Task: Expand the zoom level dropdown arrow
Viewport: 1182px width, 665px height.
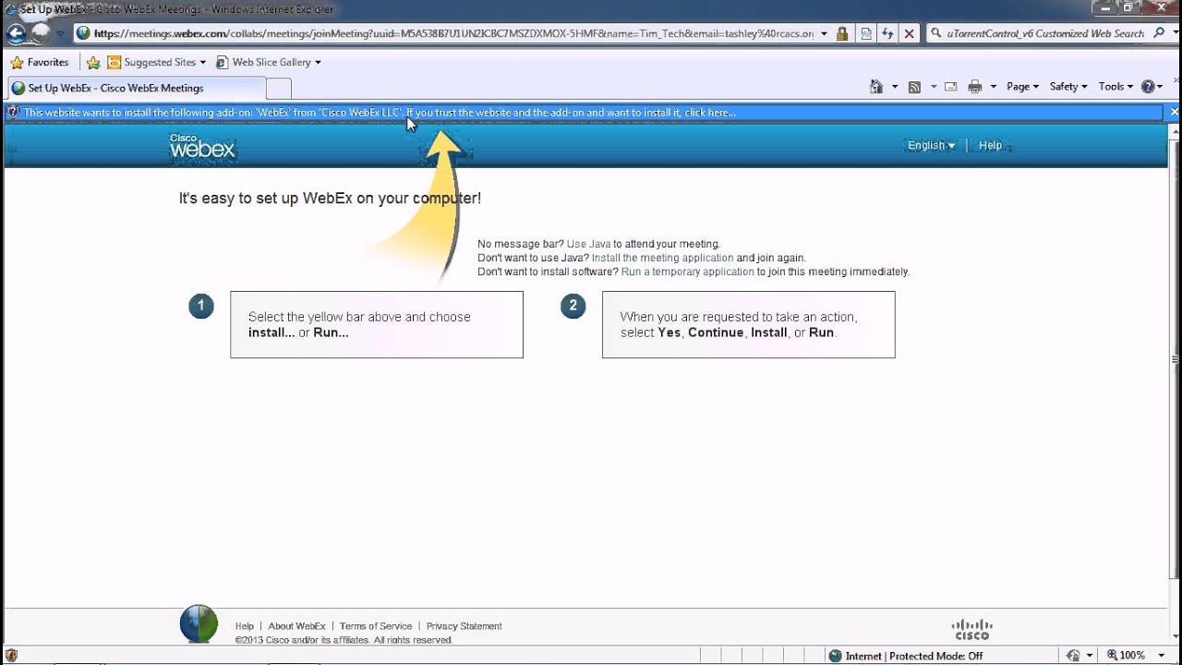Action: [x=1161, y=656]
